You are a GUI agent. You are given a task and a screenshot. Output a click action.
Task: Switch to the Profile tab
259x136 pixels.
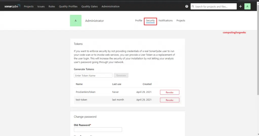[139, 21]
